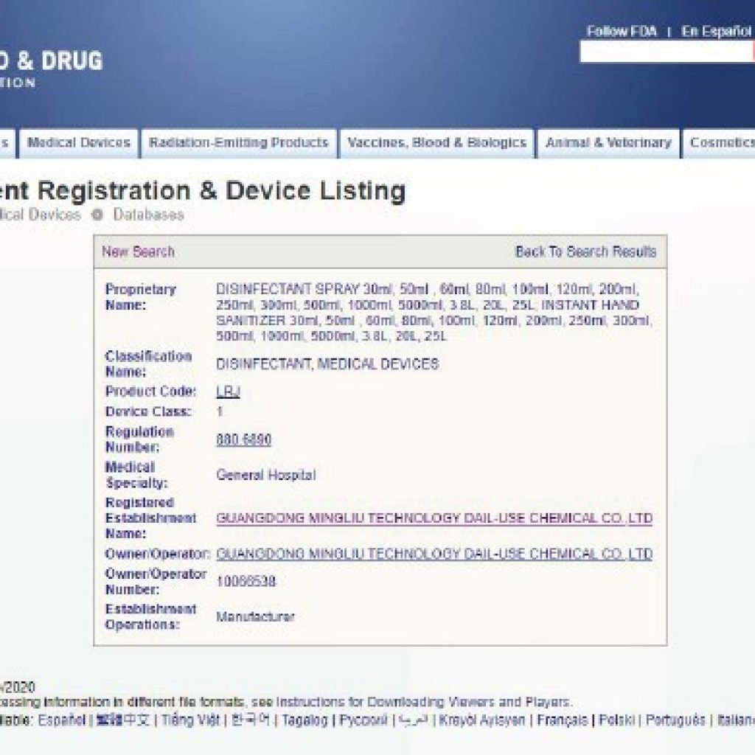This screenshot has height=755, width=755.
Task: Go to Animal & Veterinary tab
Action: pyautogui.click(x=608, y=143)
